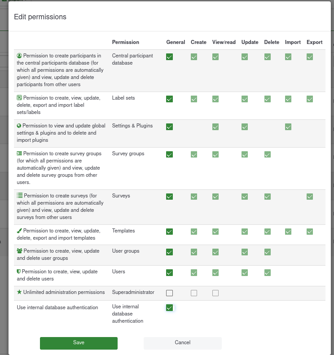Uncheck Use internal database authentication
The height and width of the screenshot is (355, 334).
[x=169, y=307]
